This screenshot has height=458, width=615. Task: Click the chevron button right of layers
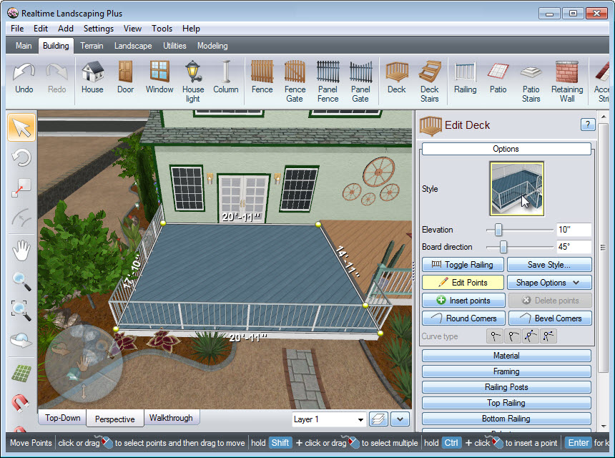click(x=400, y=419)
